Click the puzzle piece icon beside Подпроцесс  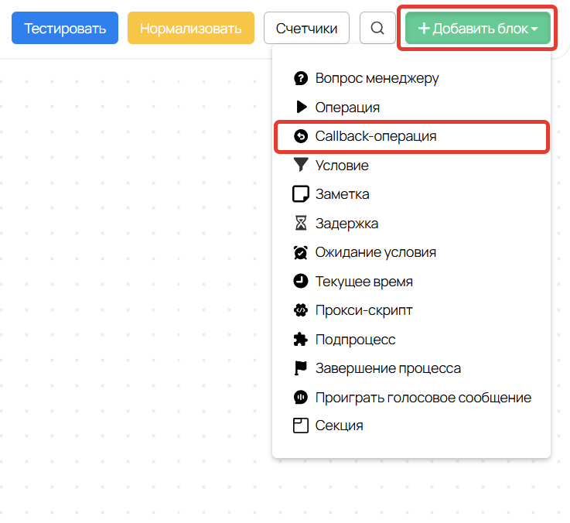coord(301,340)
